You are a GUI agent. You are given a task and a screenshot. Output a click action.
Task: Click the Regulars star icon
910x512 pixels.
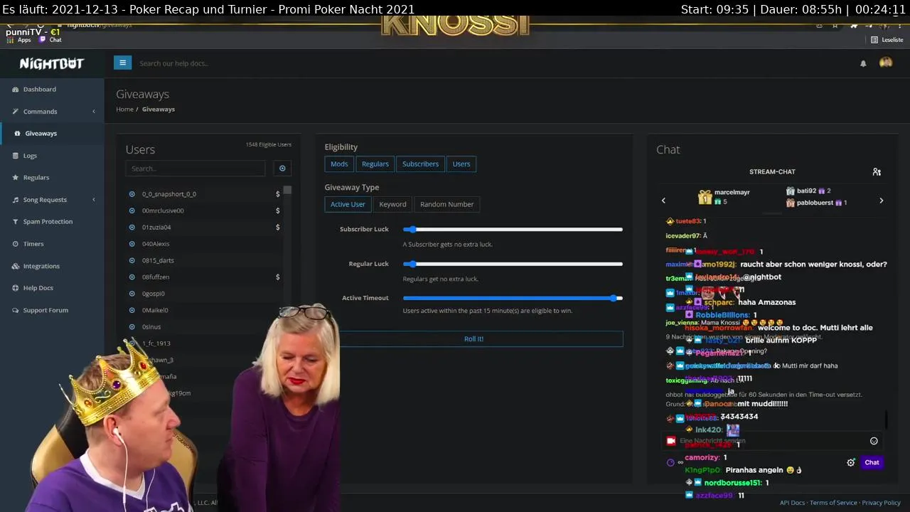point(16,178)
